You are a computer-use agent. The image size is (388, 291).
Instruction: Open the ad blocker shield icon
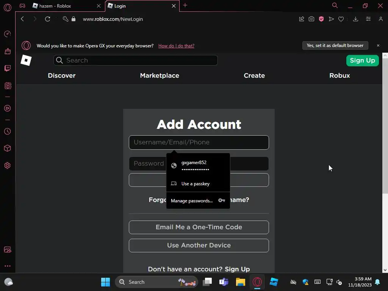(321, 19)
